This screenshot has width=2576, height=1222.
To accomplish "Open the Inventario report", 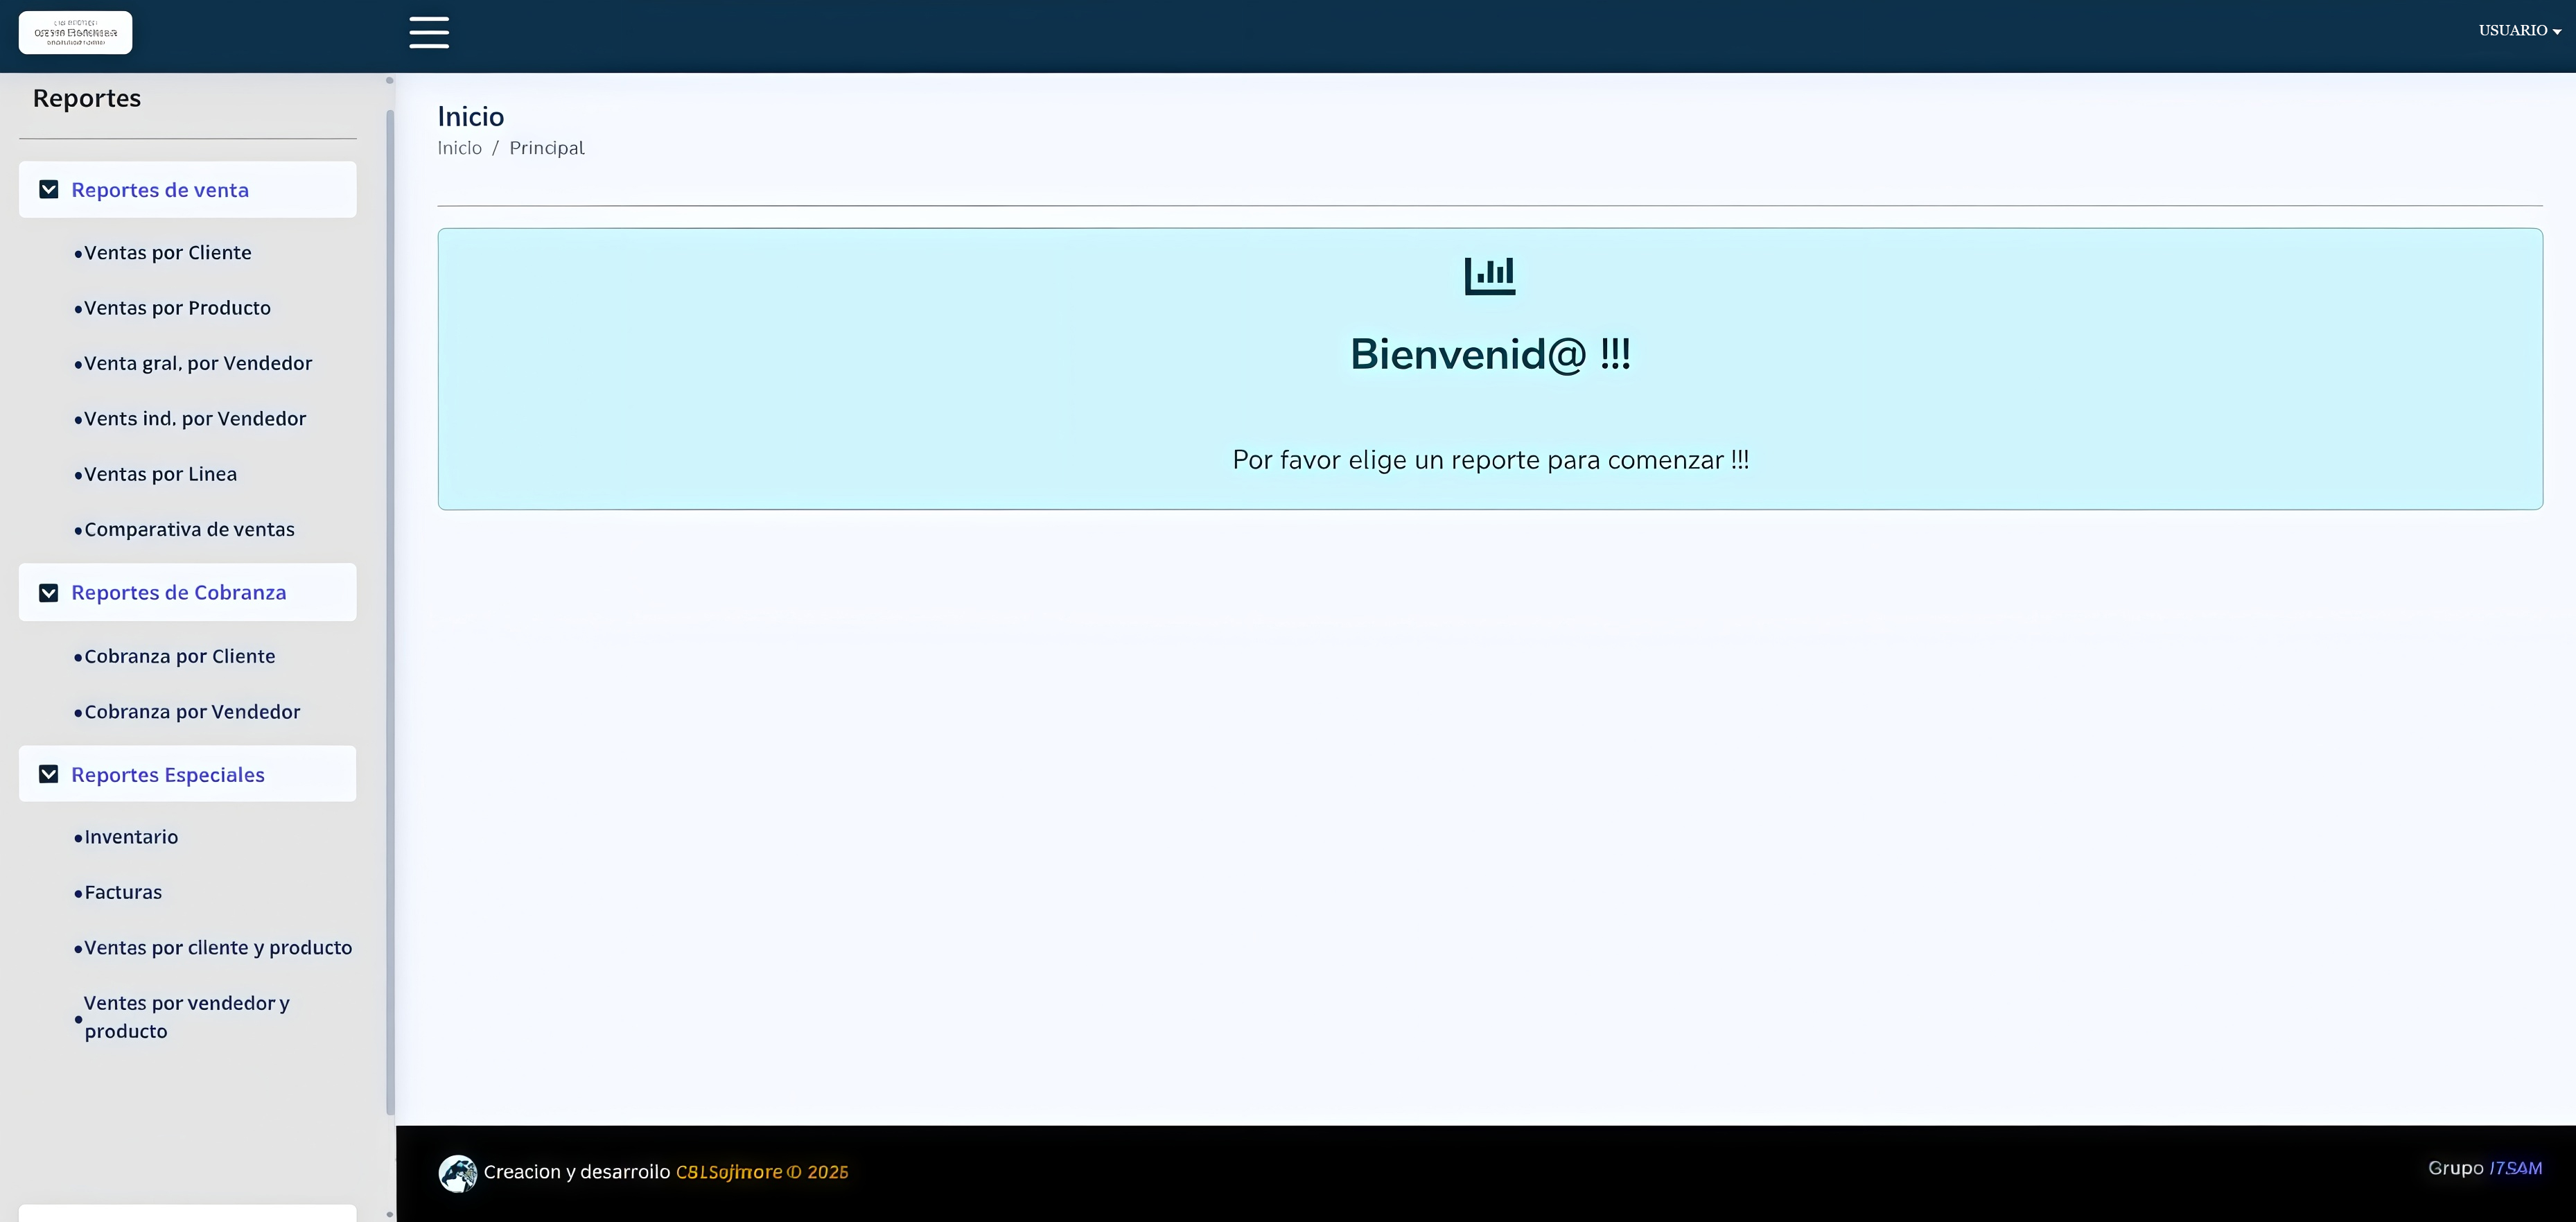I will (x=131, y=837).
